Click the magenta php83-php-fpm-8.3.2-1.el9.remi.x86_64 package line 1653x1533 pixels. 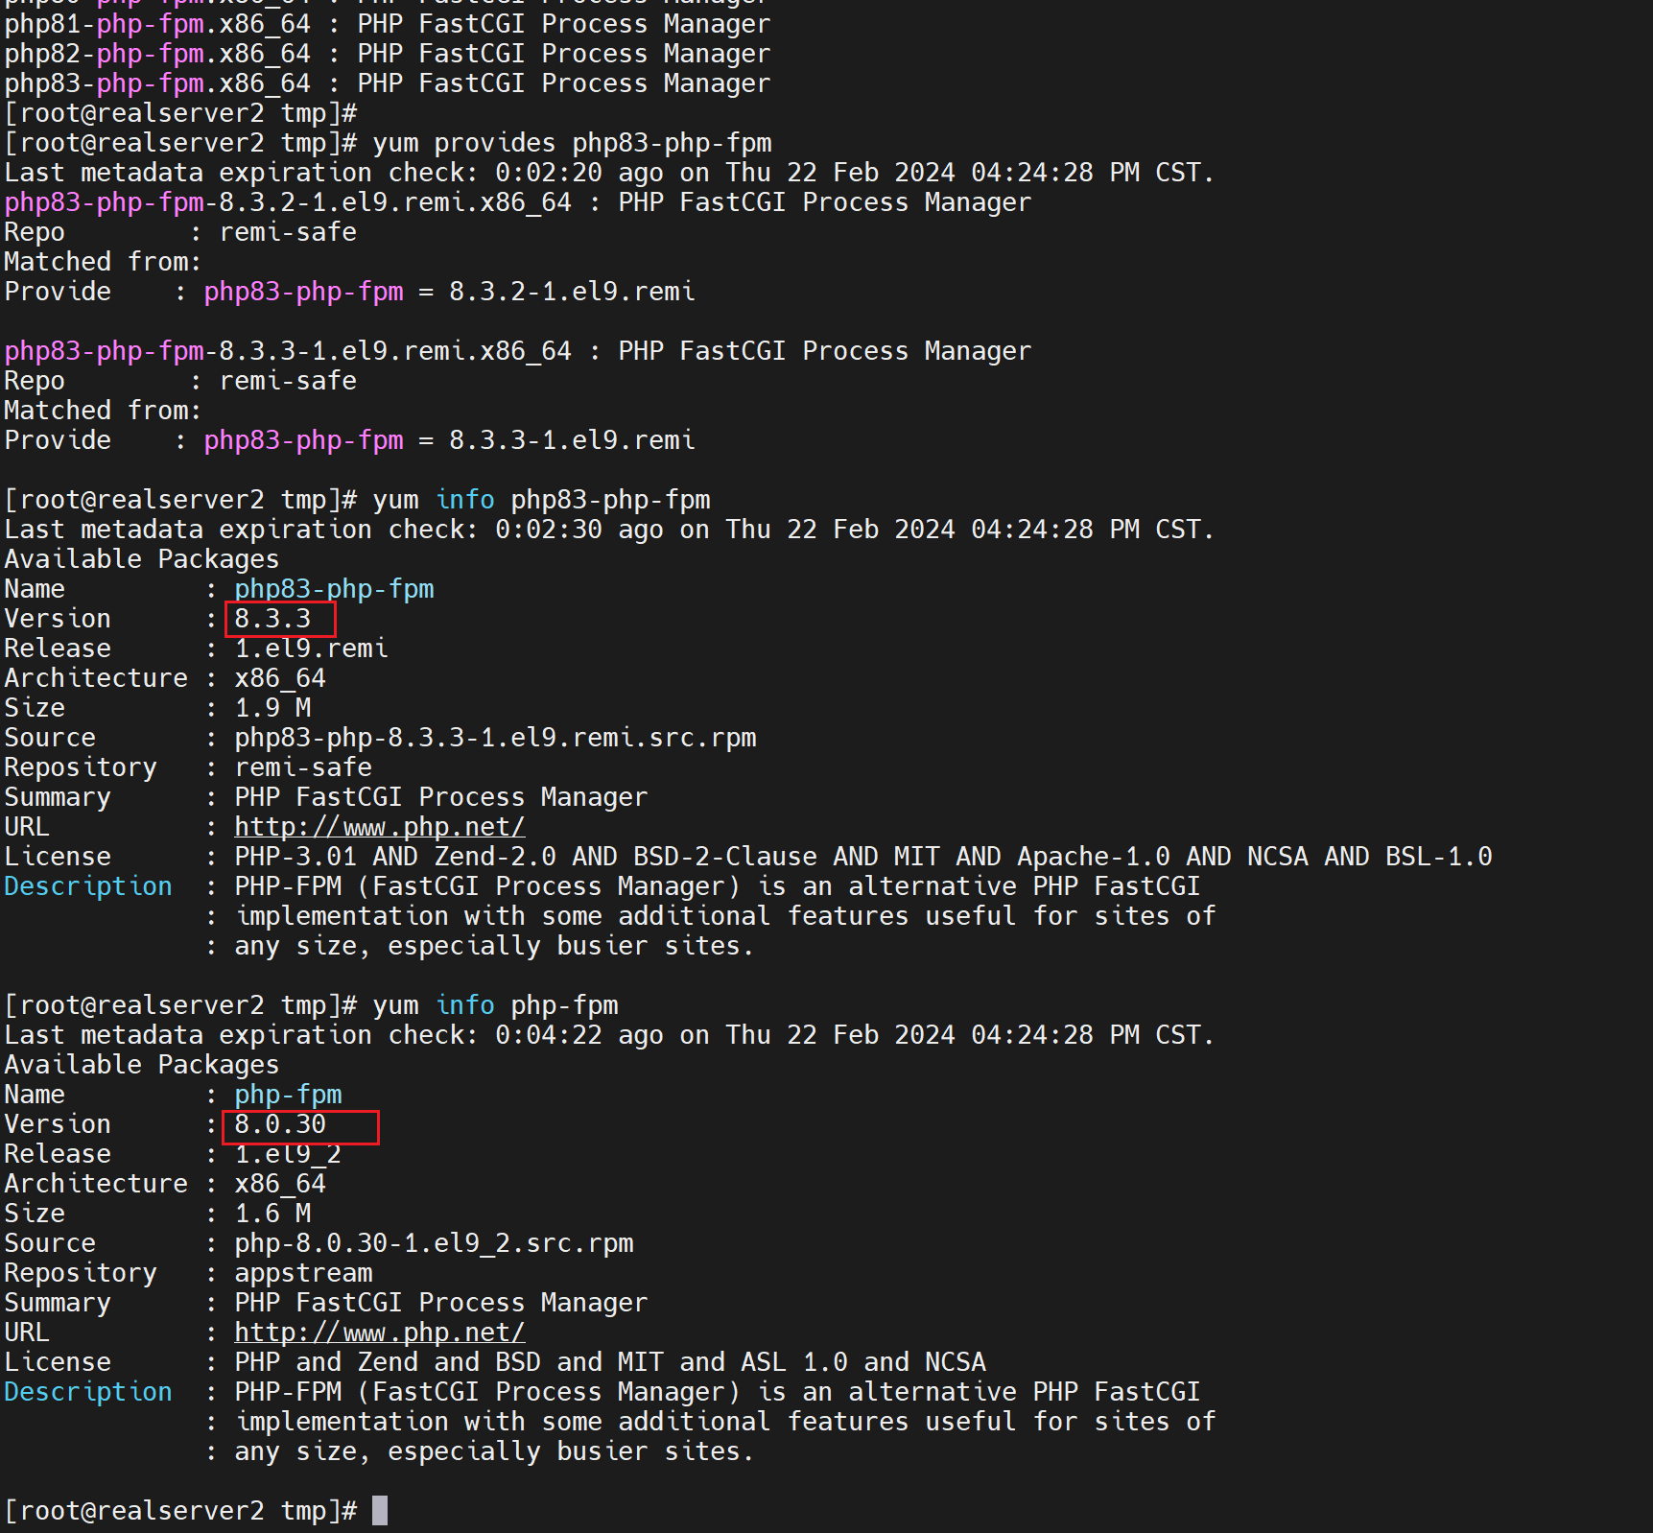288,202
